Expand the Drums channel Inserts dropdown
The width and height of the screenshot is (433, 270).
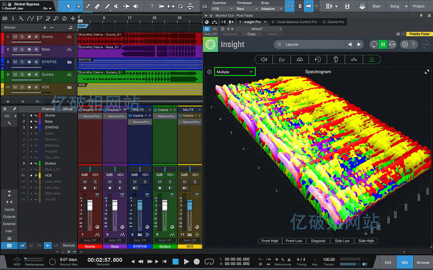(x=96, y=109)
